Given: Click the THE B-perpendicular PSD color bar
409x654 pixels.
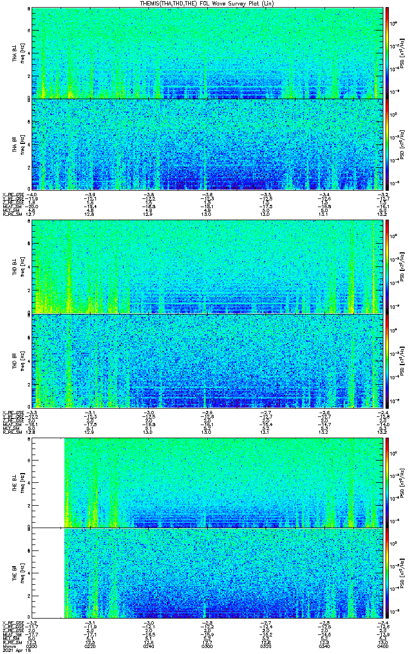Looking at the screenshot, I should tap(388, 482).
